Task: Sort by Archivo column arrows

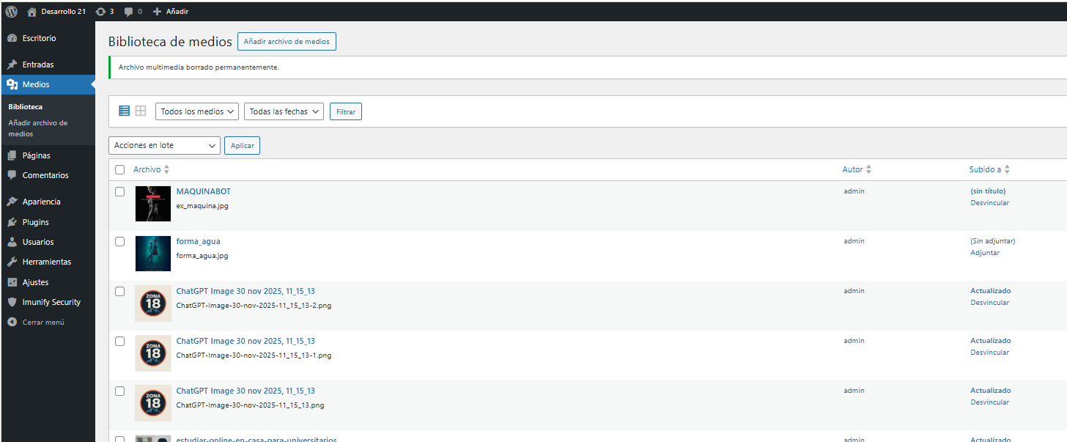Action: pyautogui.click(x=166, y=169)
